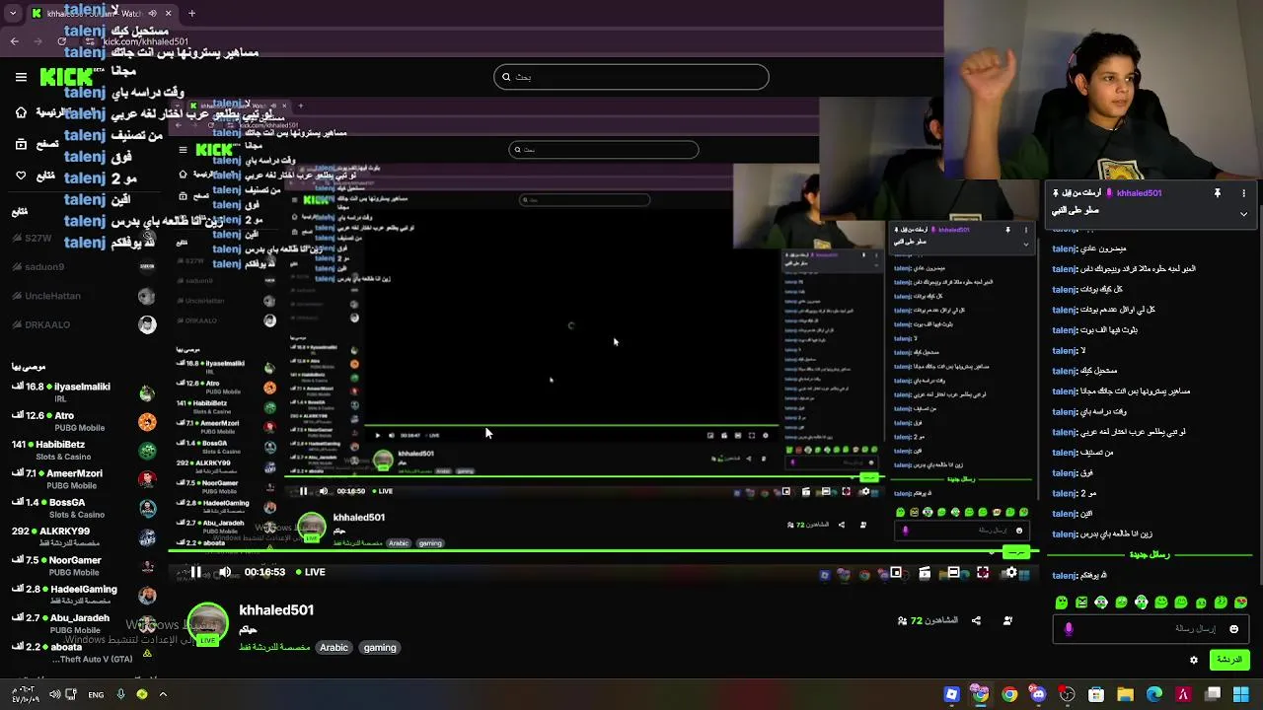Screen dimensions: 1263x710
Task: Click the Windows Start button
Action: 1241,694
